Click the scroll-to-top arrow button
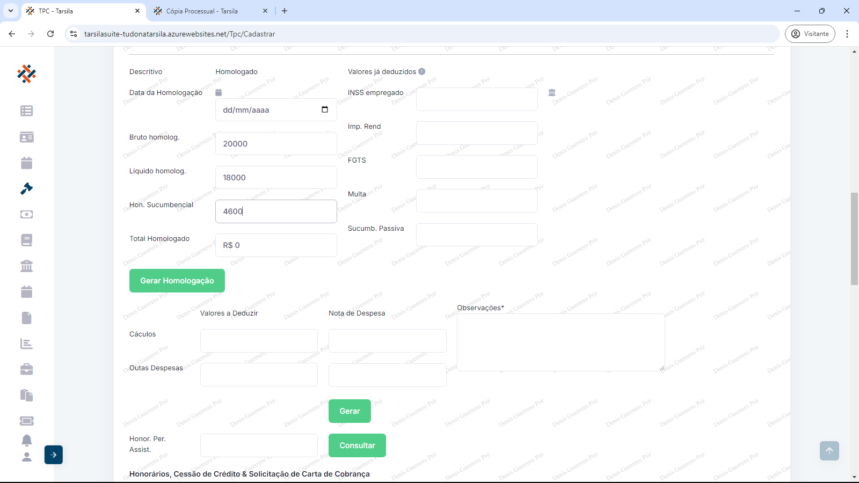 (x=829, y=451)
